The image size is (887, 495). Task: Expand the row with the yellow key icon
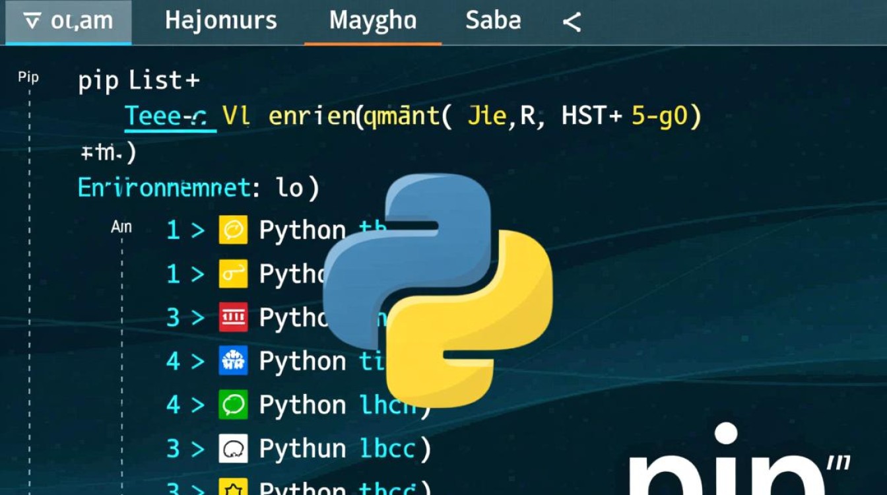[198, 275]
